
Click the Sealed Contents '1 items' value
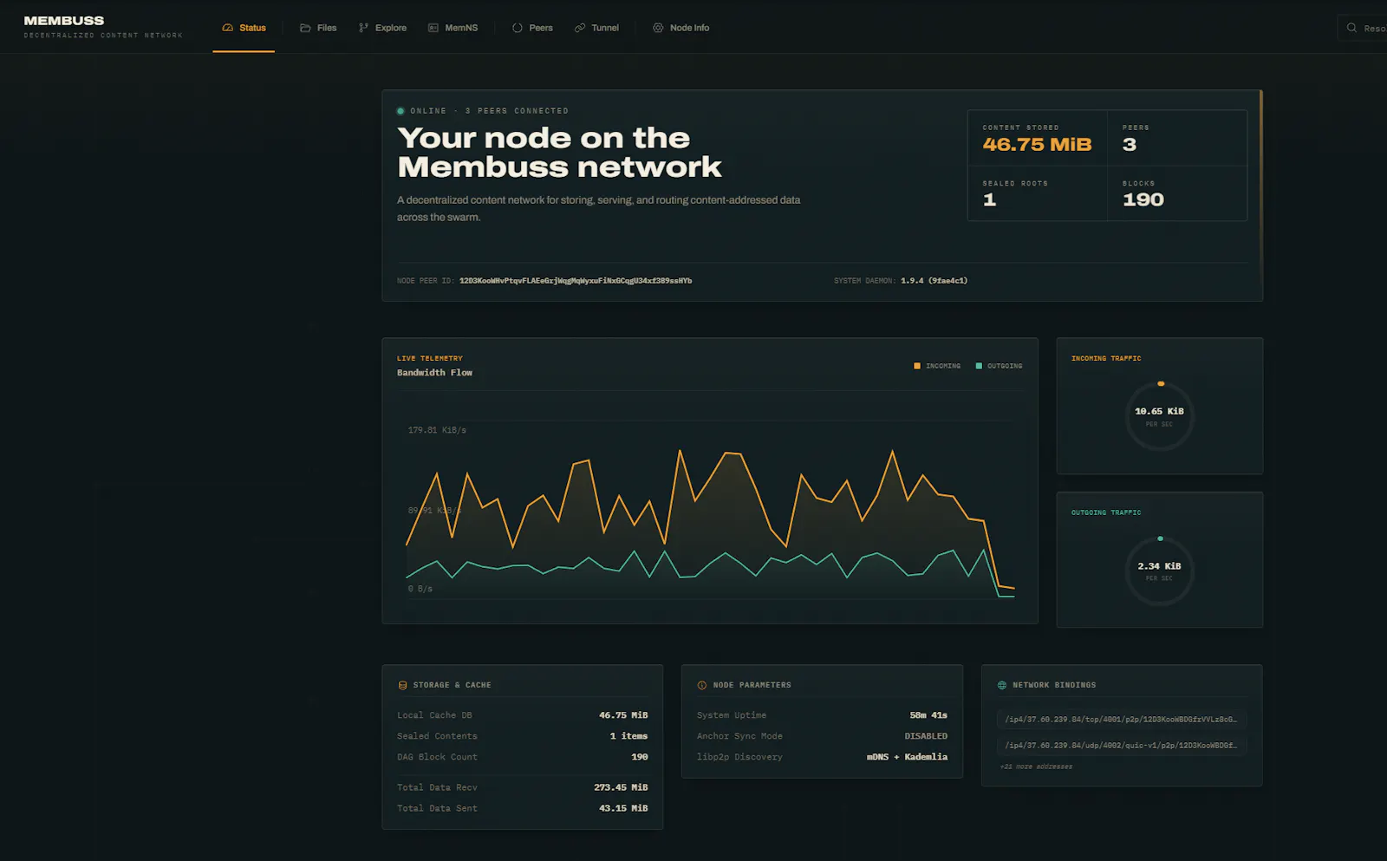tap(628, 736)
